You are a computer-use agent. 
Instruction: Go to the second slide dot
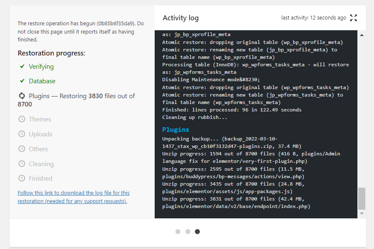tap(188, 232)
